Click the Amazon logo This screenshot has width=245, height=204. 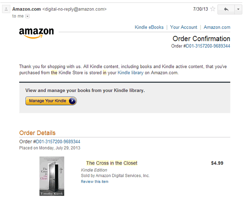point(36,33)
